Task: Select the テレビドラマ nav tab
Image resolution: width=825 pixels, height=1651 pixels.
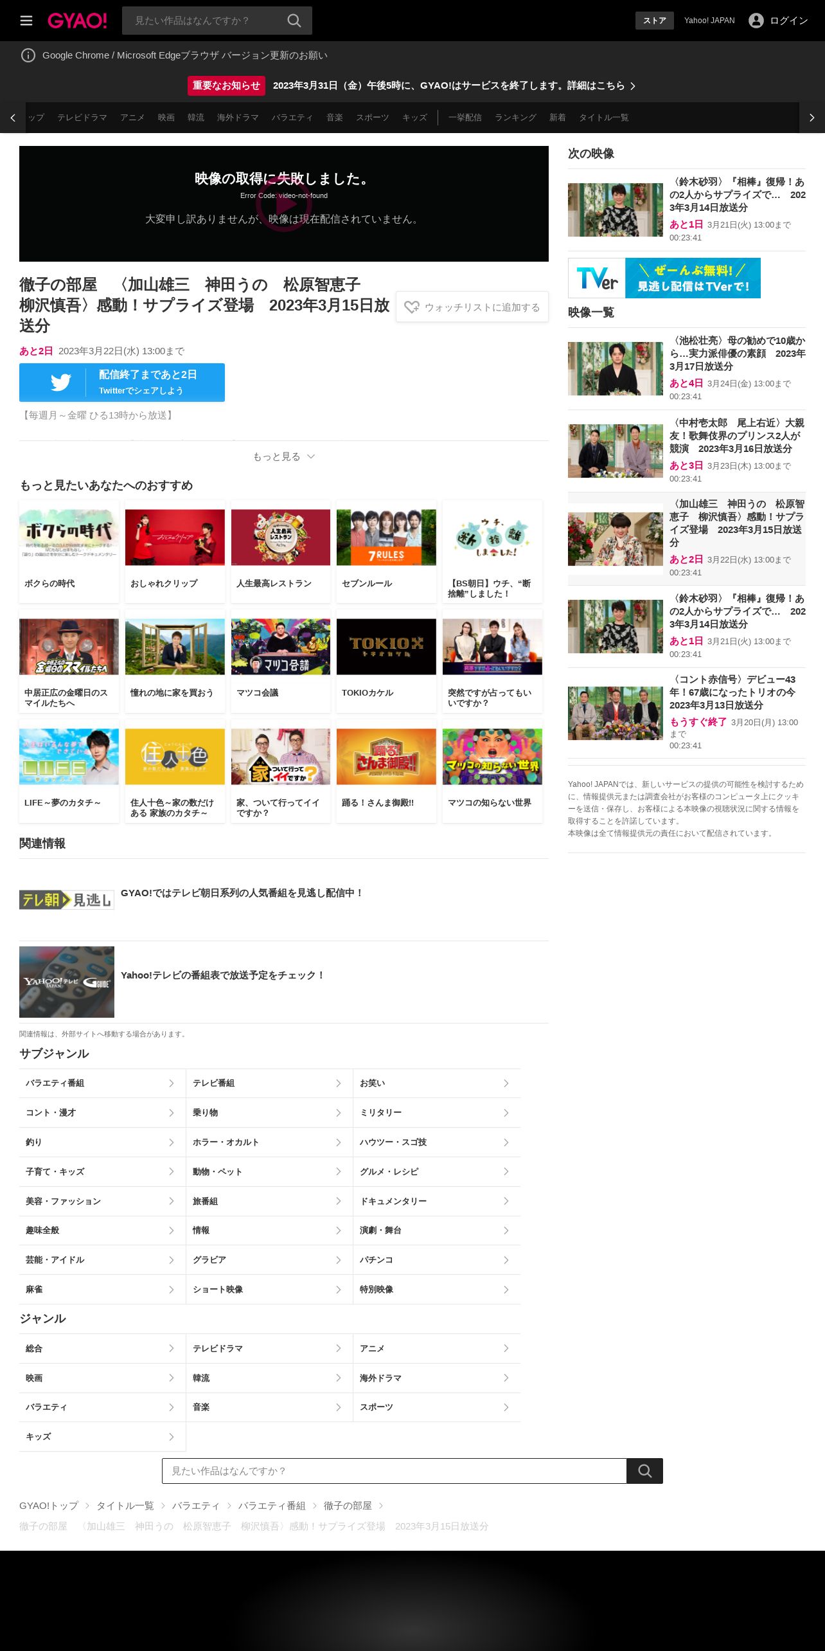Action: 82,118
